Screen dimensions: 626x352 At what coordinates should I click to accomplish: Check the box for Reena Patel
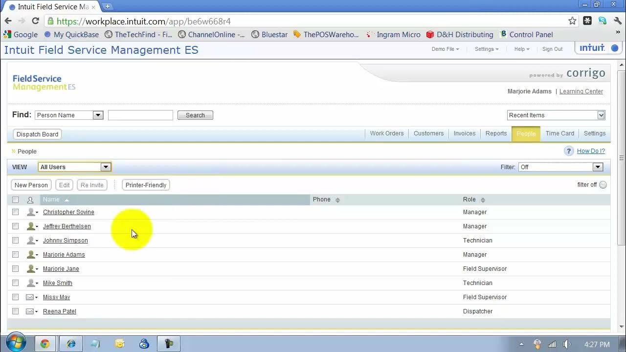[x=15, y=311]
